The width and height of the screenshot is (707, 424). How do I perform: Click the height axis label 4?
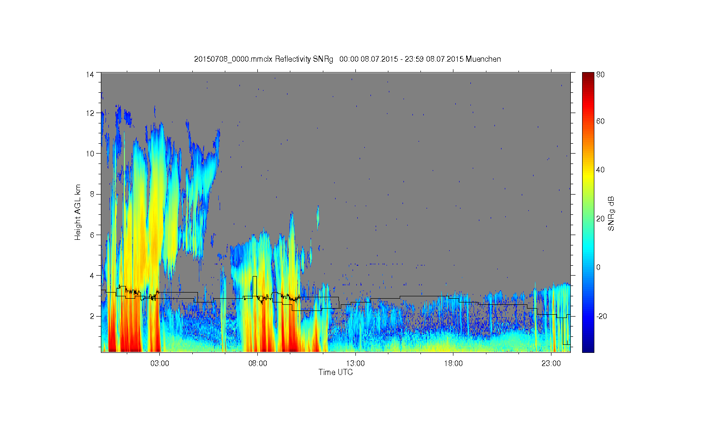point(92,276)
